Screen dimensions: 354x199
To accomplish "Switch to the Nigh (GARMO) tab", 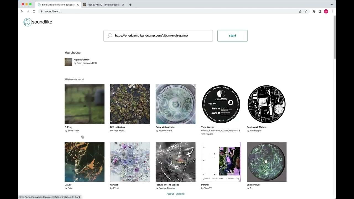I will point(104,5).
